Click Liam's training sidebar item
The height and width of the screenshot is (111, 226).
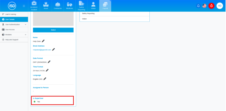click(14, 14)
